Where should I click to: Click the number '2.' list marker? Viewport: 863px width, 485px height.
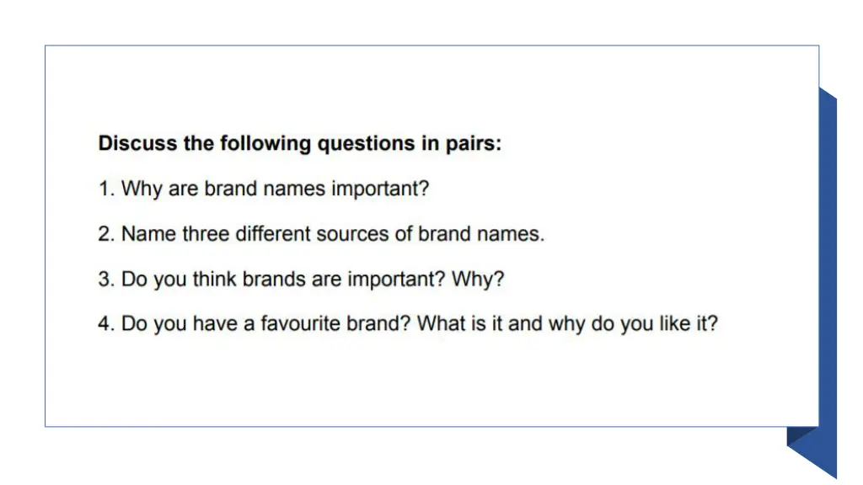(106, 234)
